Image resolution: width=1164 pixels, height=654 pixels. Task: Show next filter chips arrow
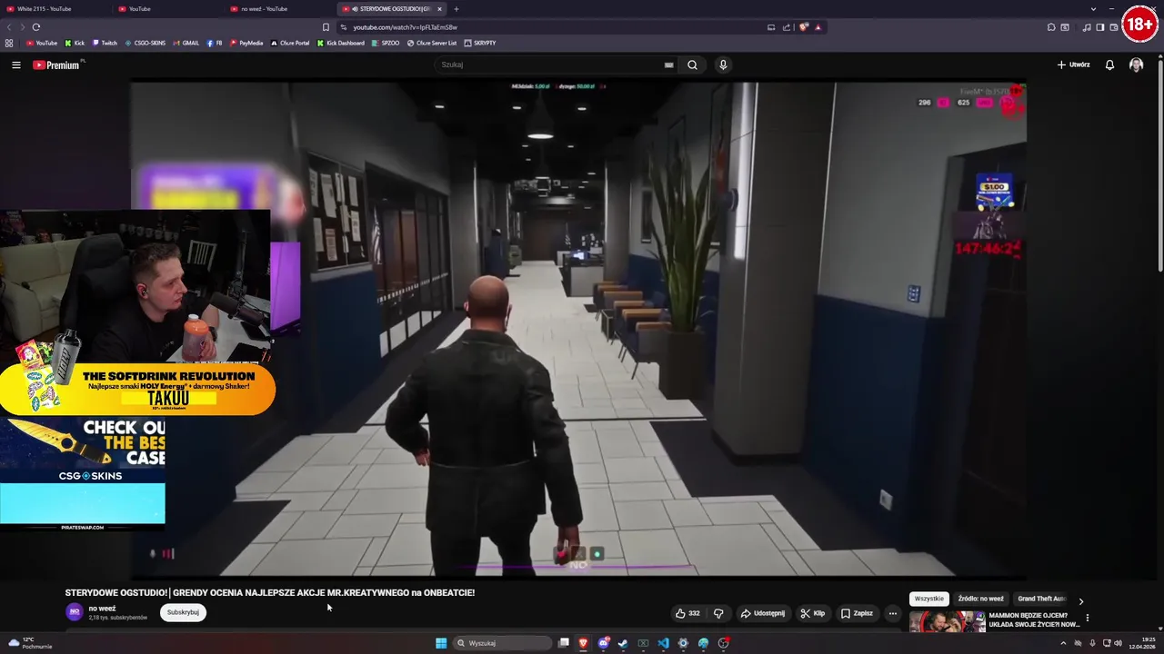(x=1080, y=600)
